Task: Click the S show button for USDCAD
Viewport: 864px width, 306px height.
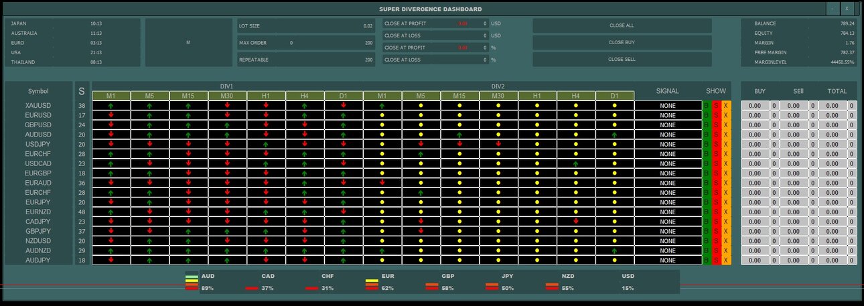Action: pos(716,163)
